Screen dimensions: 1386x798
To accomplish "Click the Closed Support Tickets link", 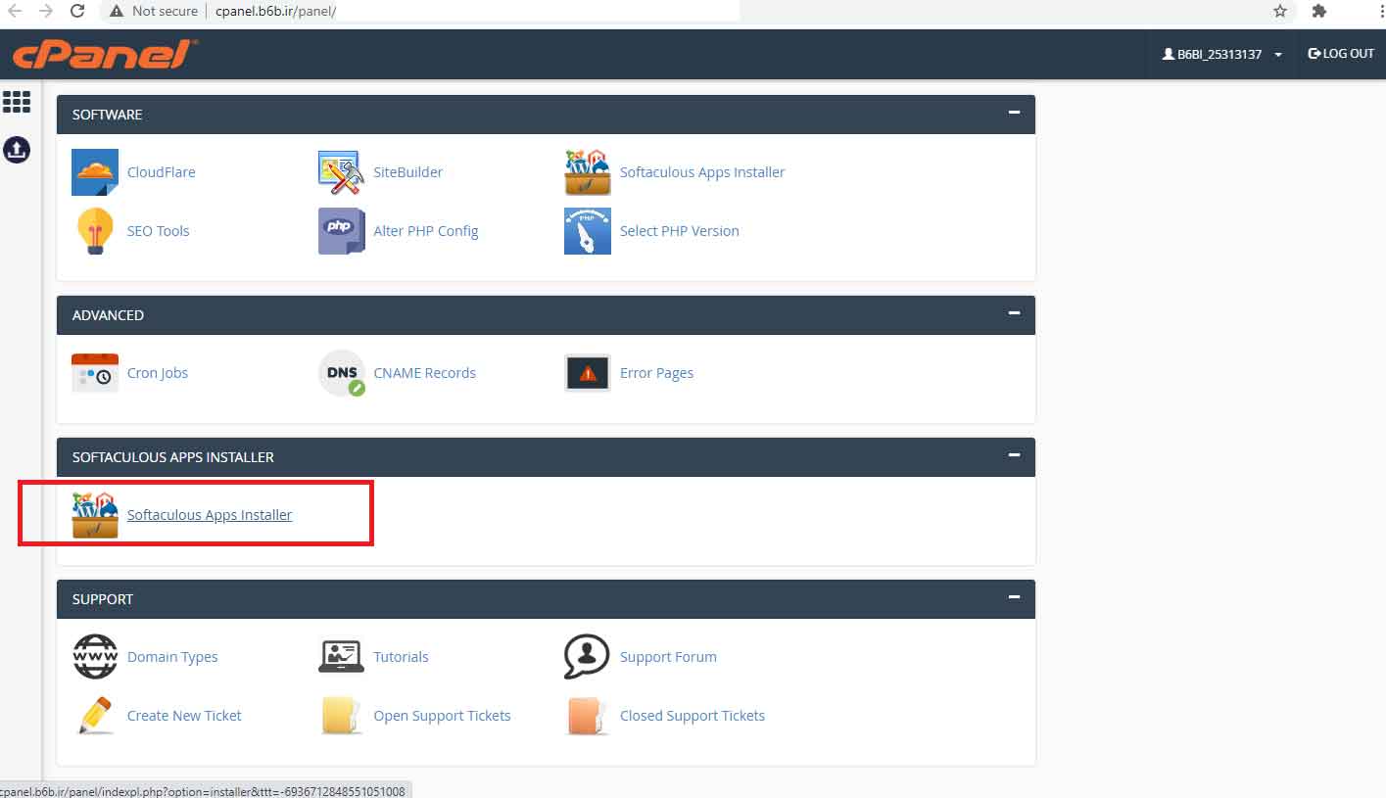I will (693, 716).
